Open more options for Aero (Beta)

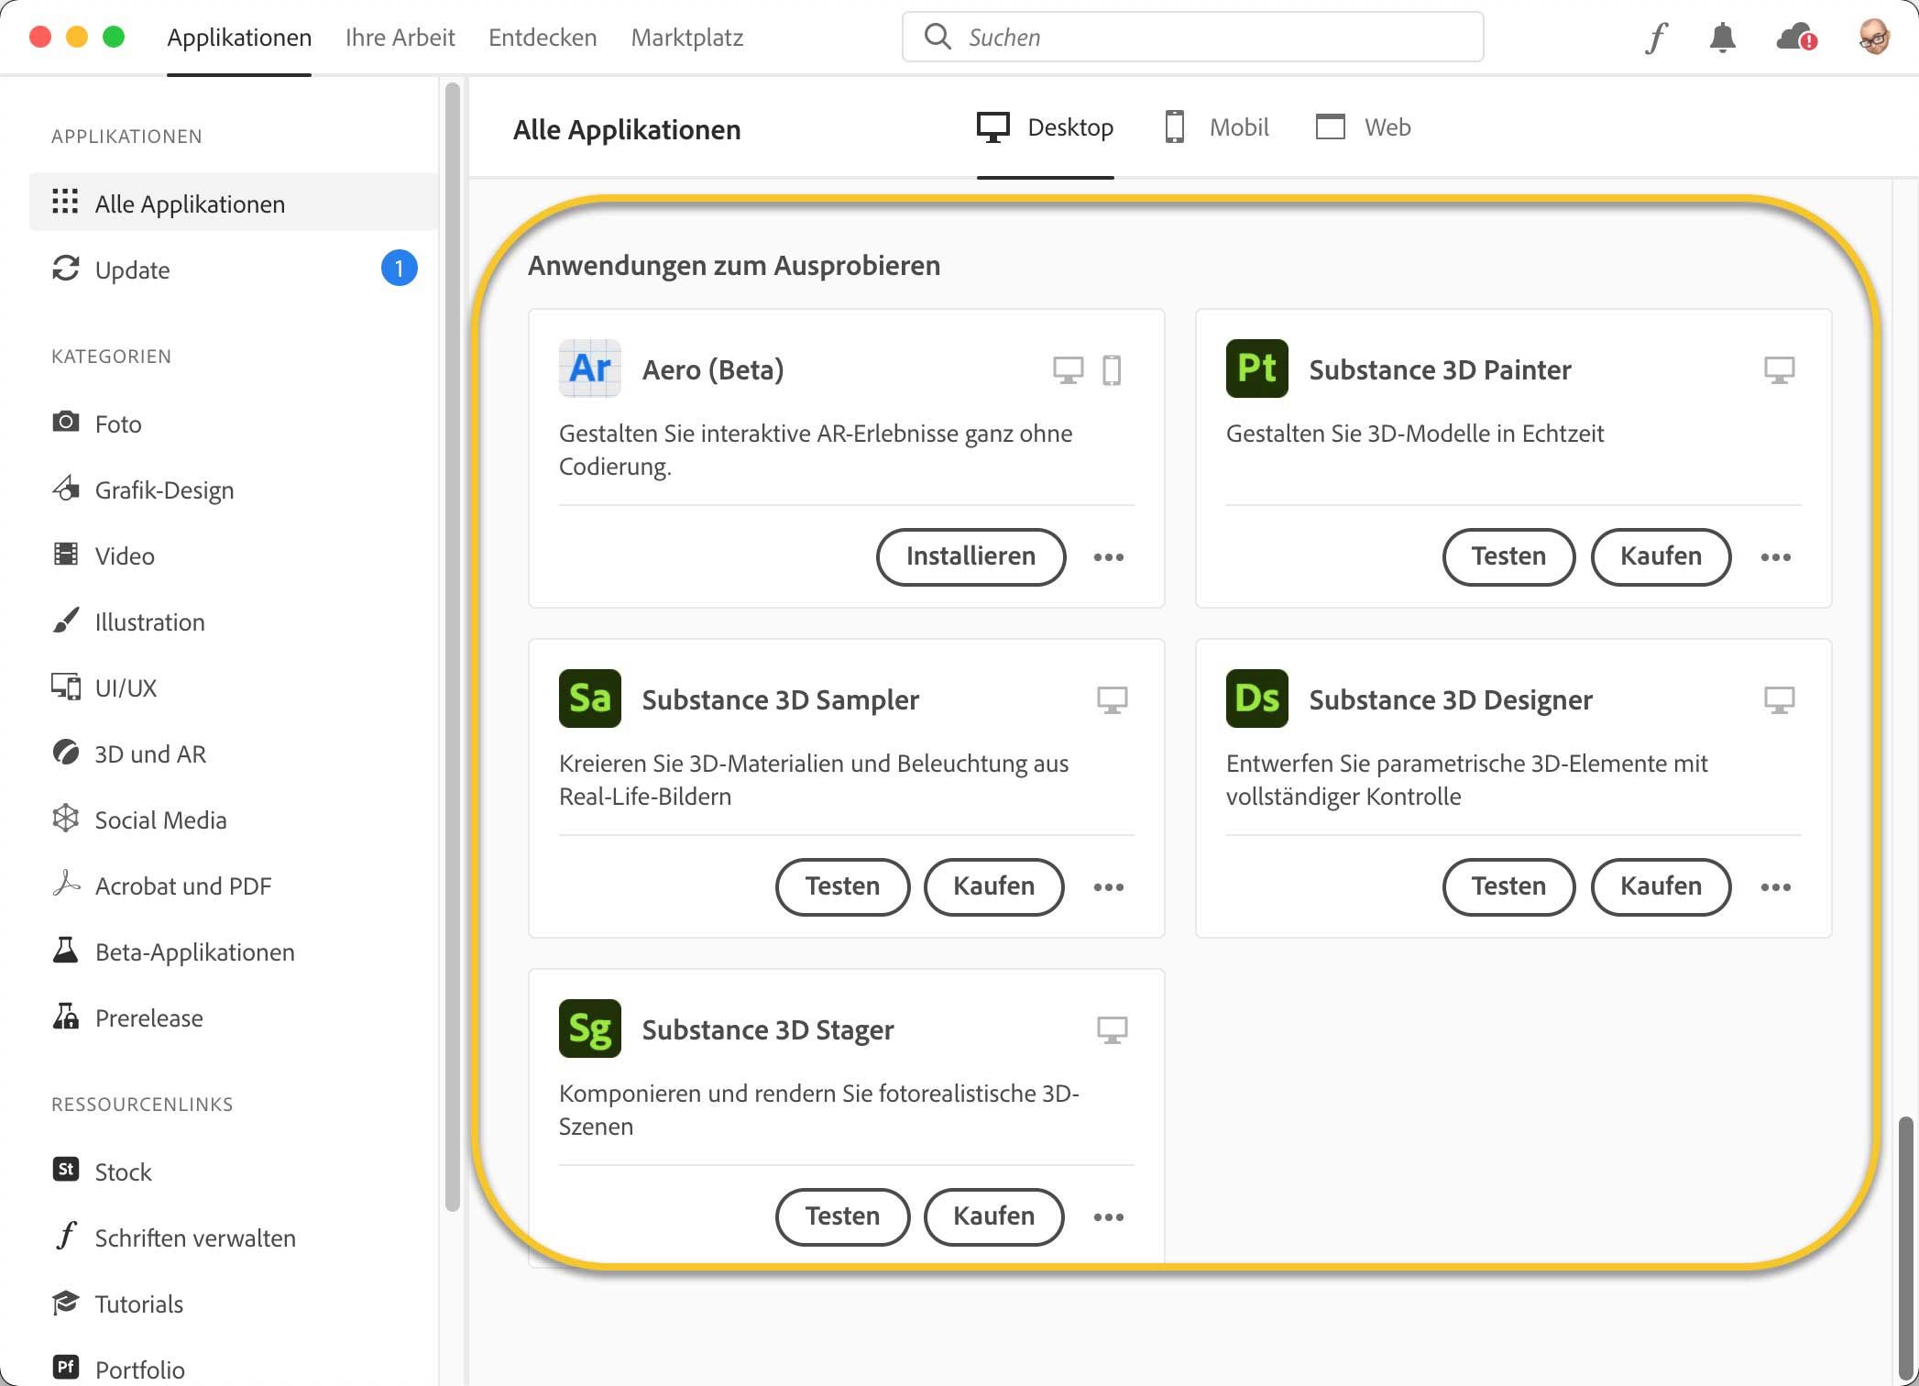point(1108,557)
